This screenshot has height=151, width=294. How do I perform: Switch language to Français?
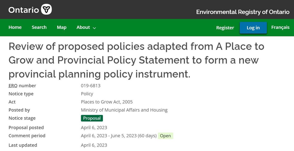tap(280, 27)
